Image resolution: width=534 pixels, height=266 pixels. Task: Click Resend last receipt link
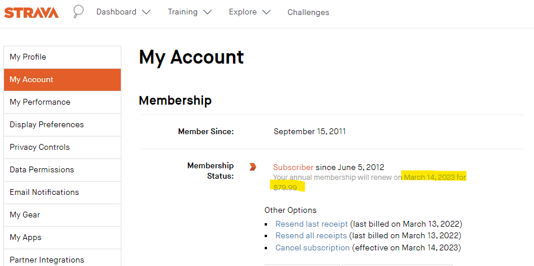point(311,224)
